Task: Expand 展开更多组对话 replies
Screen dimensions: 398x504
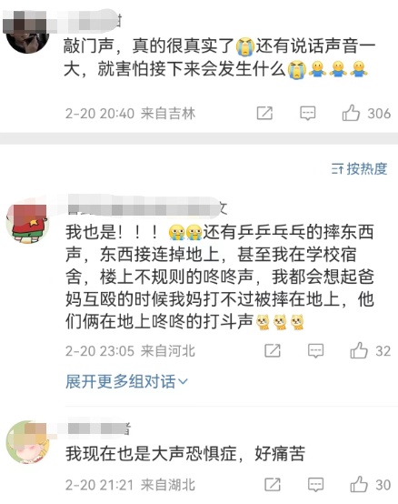Action: [x=126, y=381]
